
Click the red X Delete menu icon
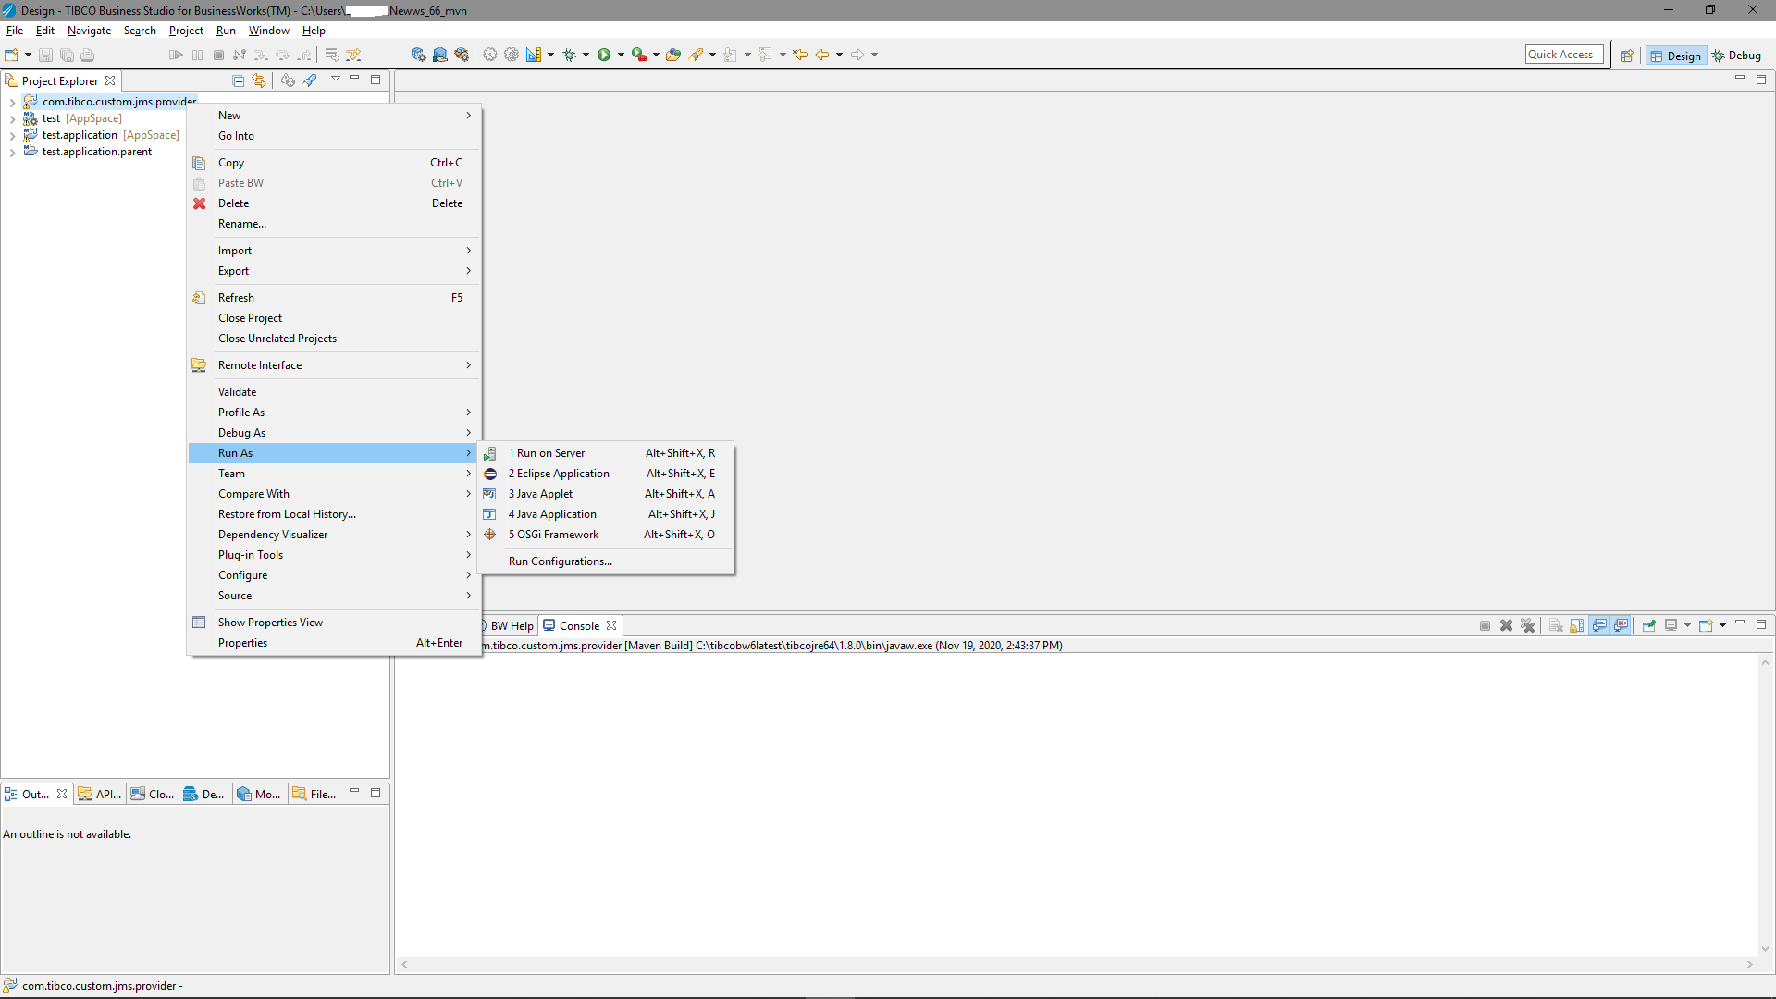pyautogui.click(x=199, y=203)
